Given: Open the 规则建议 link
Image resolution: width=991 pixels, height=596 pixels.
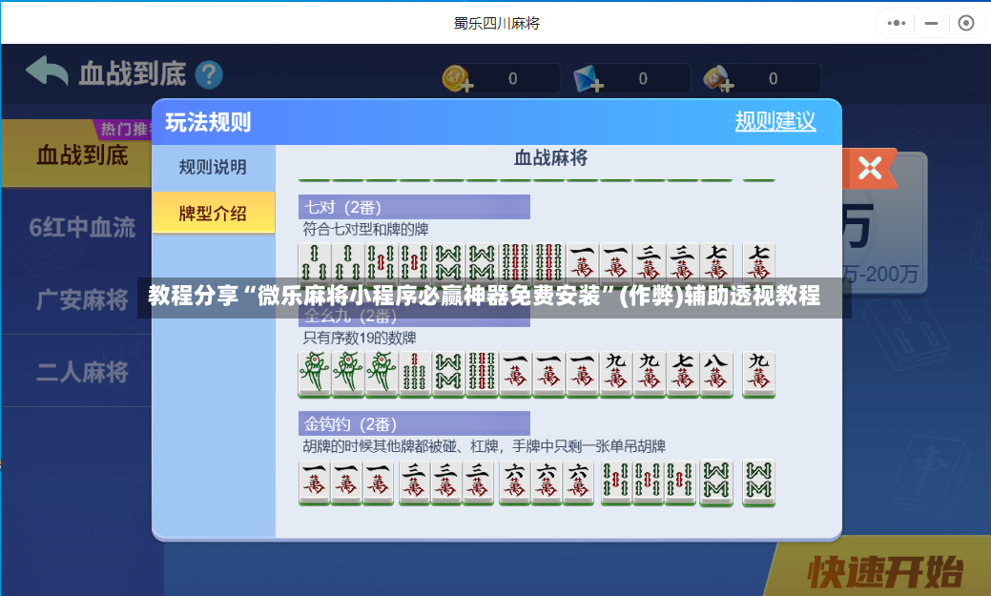Looking at the screenshot, I should [x=774, y=121].
